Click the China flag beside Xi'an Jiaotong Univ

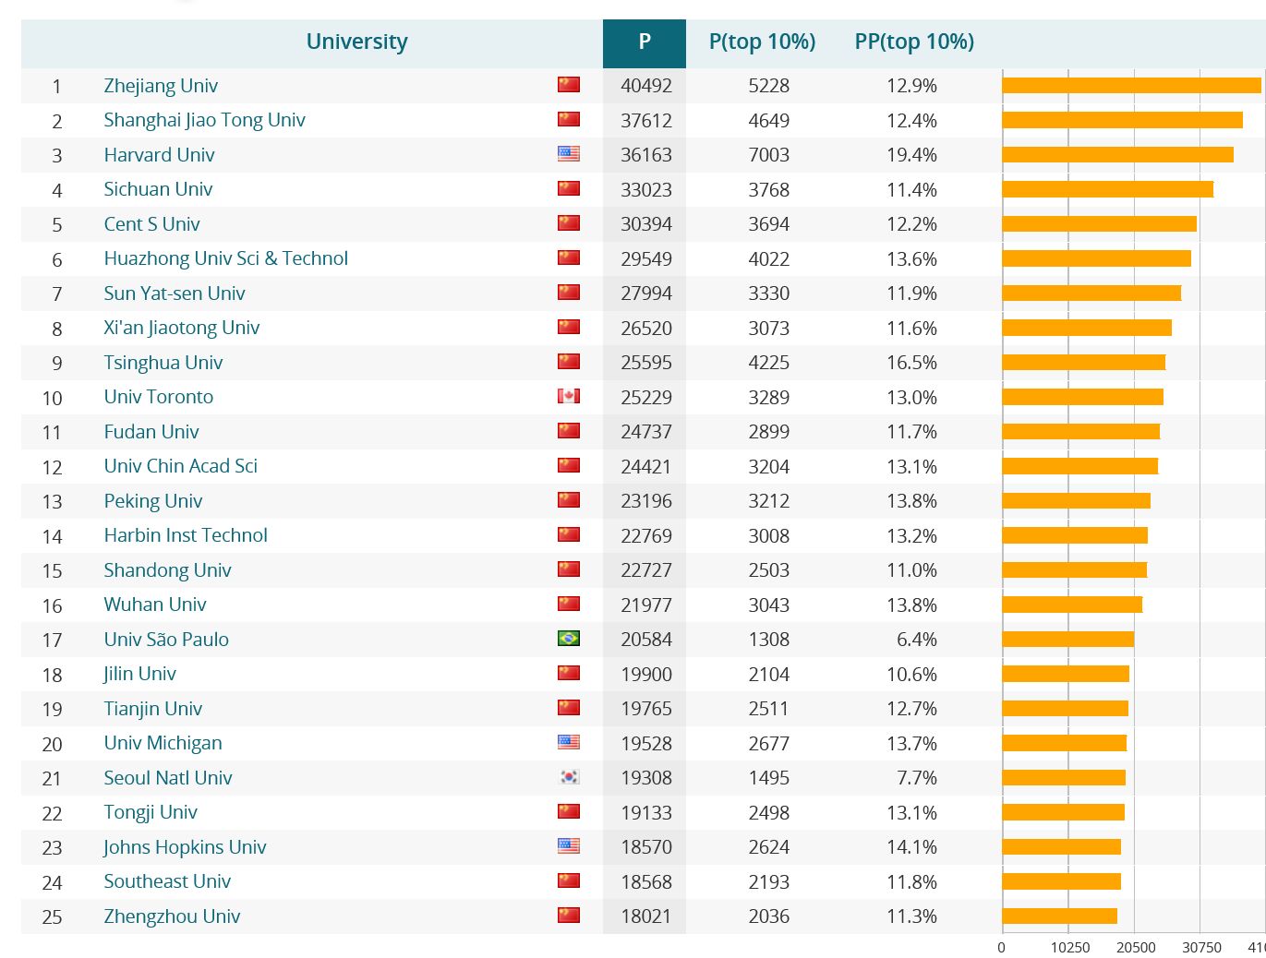click(x=569, y=327)
